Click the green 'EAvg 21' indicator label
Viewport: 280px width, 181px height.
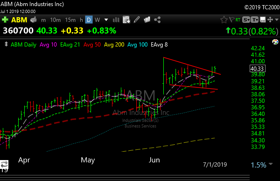point(70,45)
